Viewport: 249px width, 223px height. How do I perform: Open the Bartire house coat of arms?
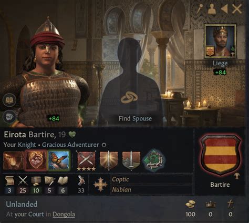pos(221,155)
